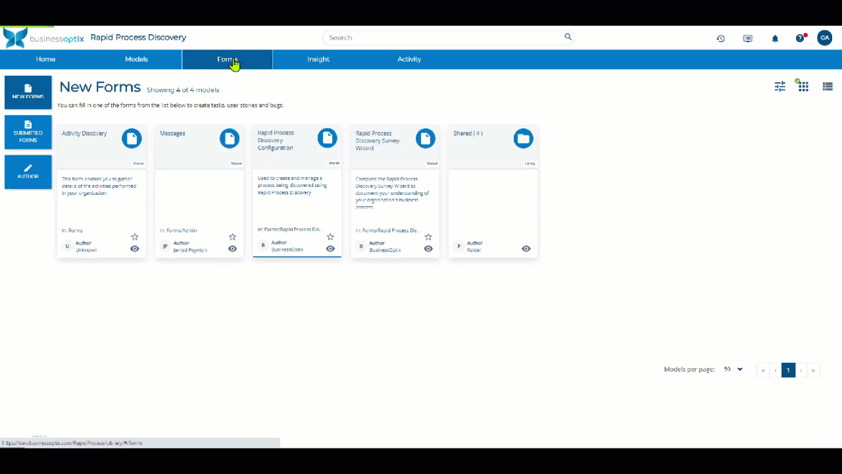The width and height of the screenshot is (842, 474).
Task: Click the BusinessOptix butterfly logo
Action: [16, 38]
